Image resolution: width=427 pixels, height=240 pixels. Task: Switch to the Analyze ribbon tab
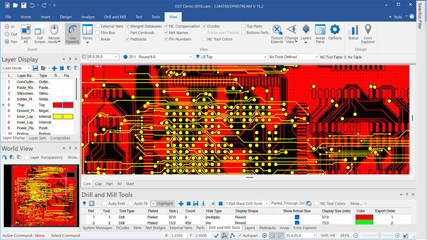pos(88,17)
